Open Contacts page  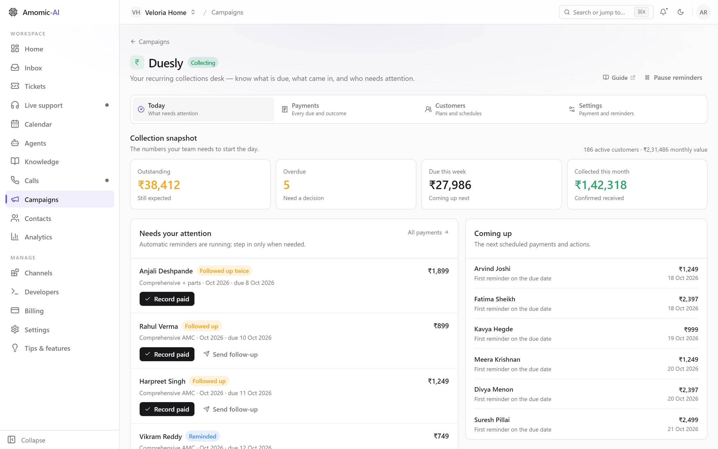(60, 219)
